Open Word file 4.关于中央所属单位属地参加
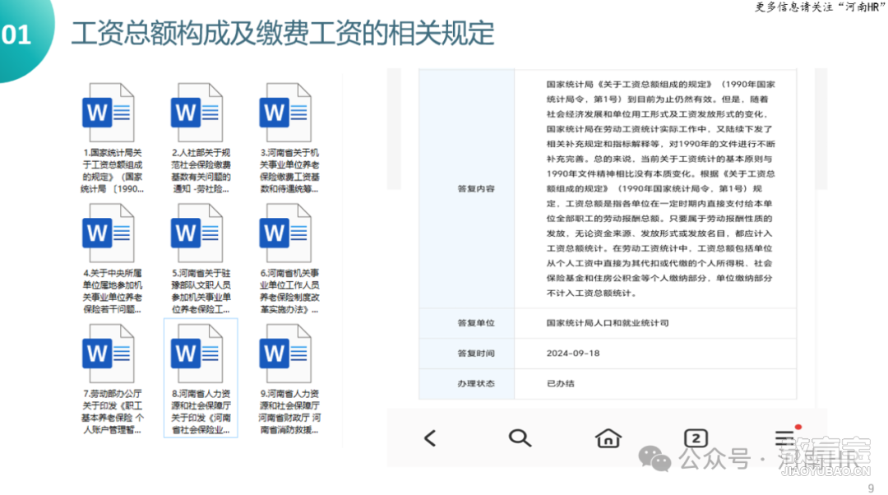Image resolution: width=888 pixels, height=495 pixels. pos(109,233)
